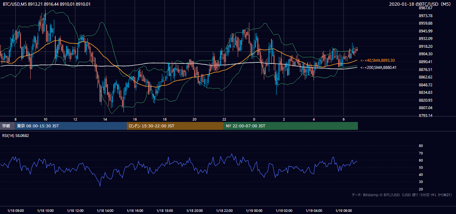This screenshot has width=456, height=214.
Task: Click the ロンドン 15:30-22:00 JST session bar
Action: point(175,126)
